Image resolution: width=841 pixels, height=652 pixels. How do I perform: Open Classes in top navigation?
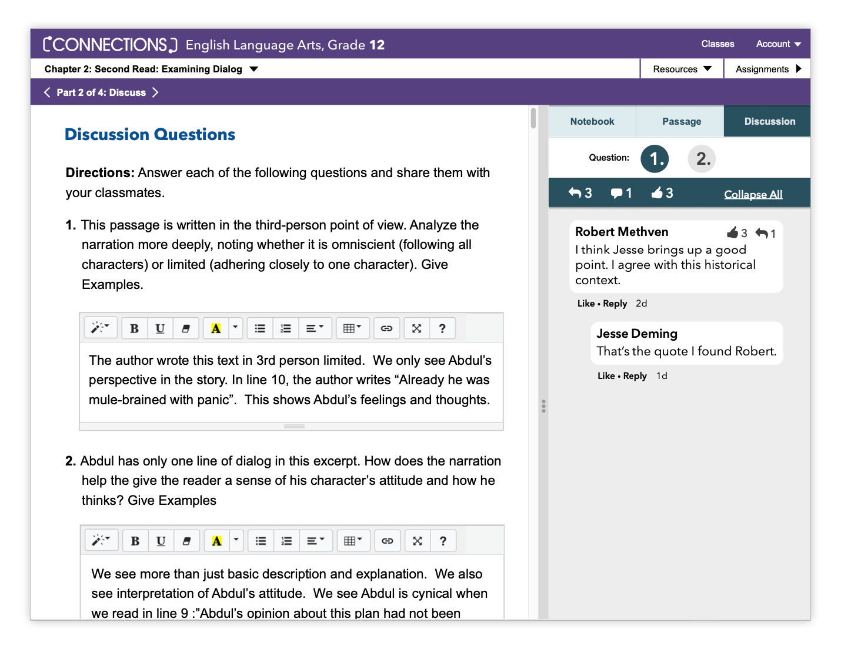717,44
